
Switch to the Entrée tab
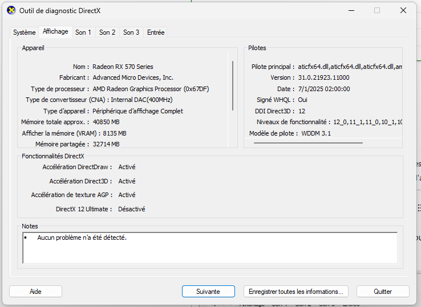(x=156, y=32)
